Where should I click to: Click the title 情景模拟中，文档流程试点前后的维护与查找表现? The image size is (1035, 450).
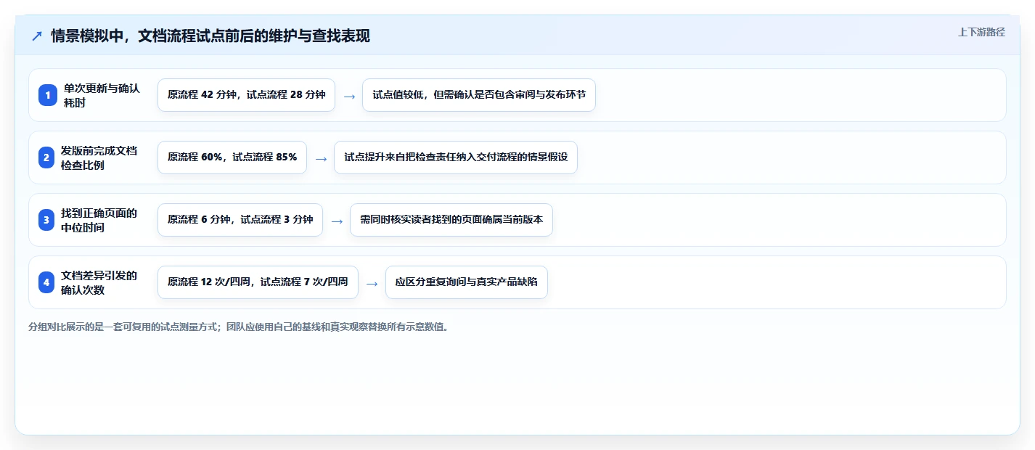click(210, 36)
